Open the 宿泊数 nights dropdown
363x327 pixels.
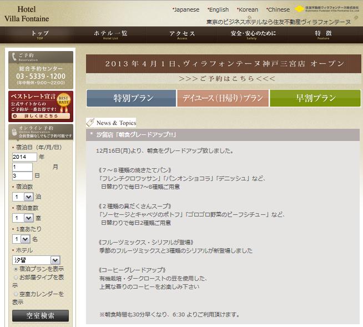tap(23, 197)
